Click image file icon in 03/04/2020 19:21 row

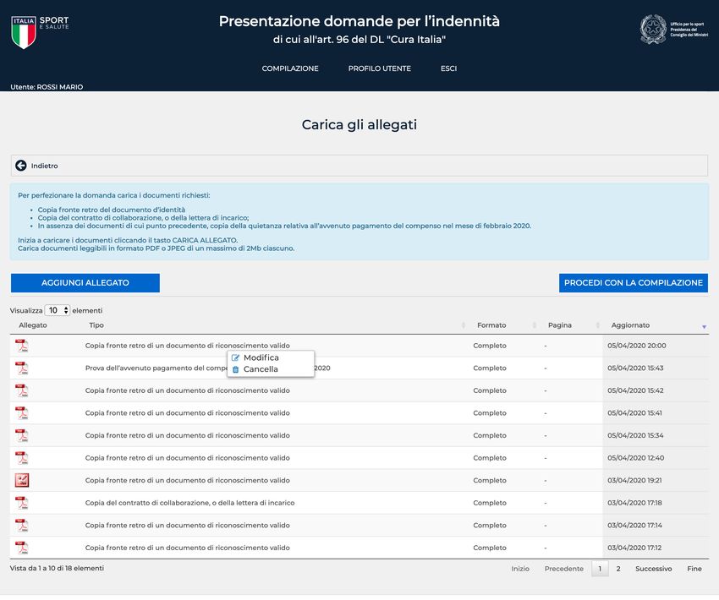(21, 480)
